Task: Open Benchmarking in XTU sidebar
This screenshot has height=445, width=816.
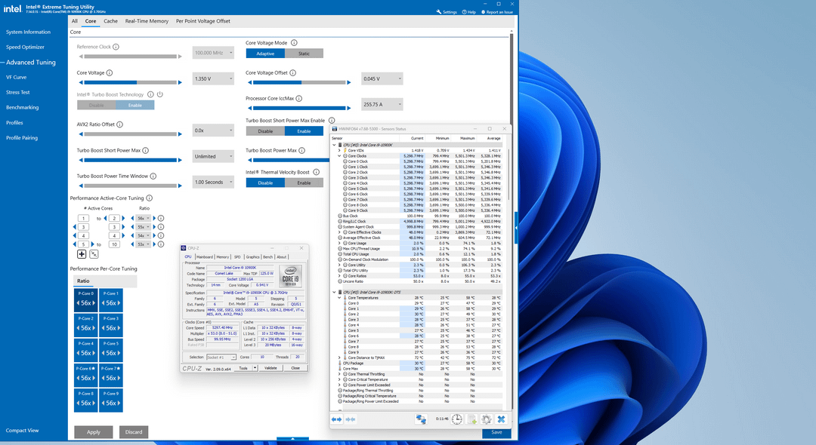Action: (23, 108)
